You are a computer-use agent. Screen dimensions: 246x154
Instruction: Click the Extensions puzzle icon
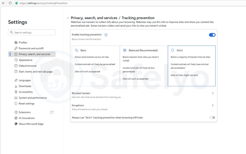point(16,112)
